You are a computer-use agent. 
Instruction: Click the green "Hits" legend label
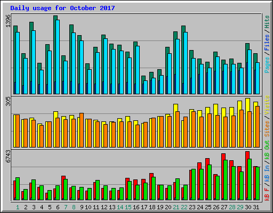tap(267, 22)
